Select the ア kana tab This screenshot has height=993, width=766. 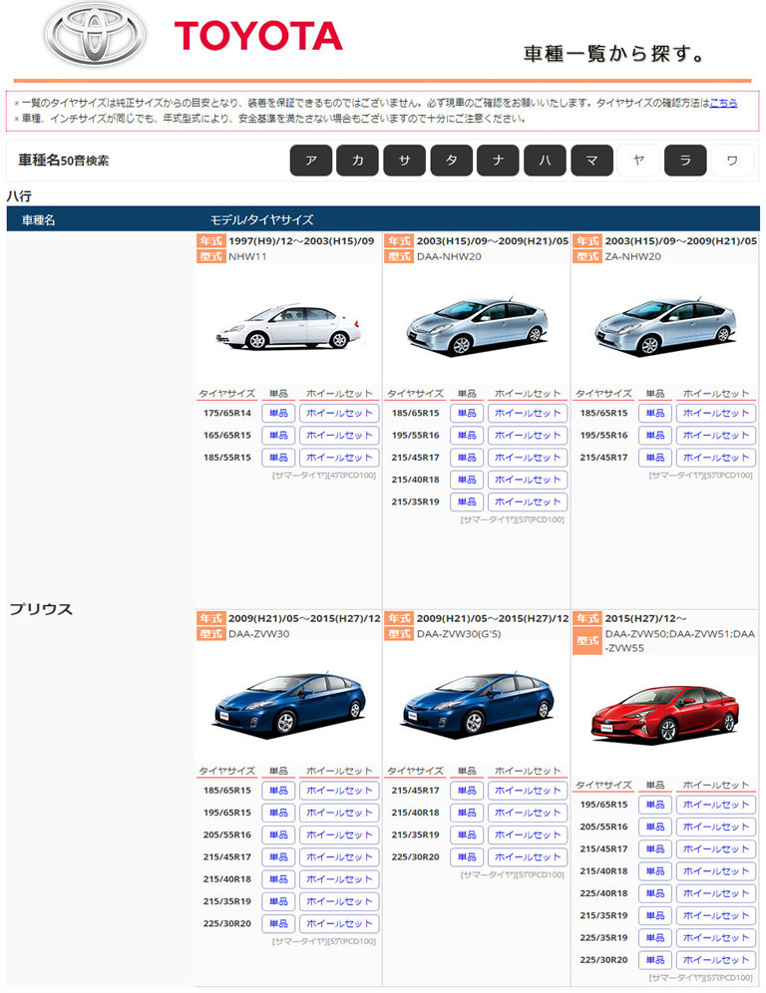tap(311, 161)
